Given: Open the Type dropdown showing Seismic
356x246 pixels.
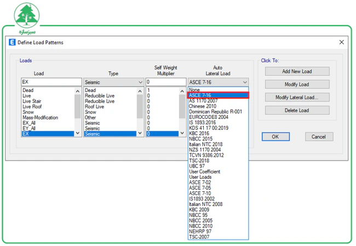Looking at the screenshot, I should click(x=114, y=82).
